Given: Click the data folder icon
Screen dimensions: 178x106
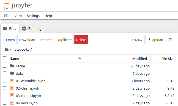Looking at the screenshot, I should tap(12, 73).
